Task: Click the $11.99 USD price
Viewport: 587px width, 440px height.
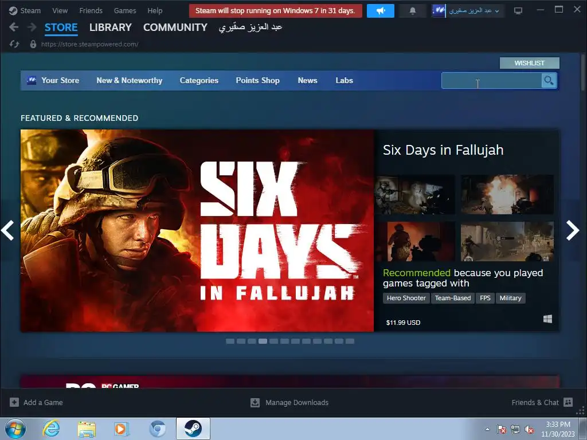Action: (403, 323)
